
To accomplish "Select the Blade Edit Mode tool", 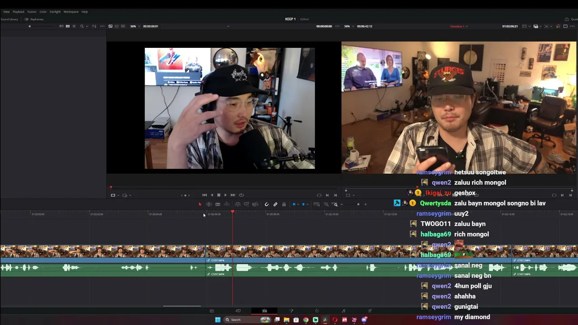I will pyautogui.click(x=227, y=204).
